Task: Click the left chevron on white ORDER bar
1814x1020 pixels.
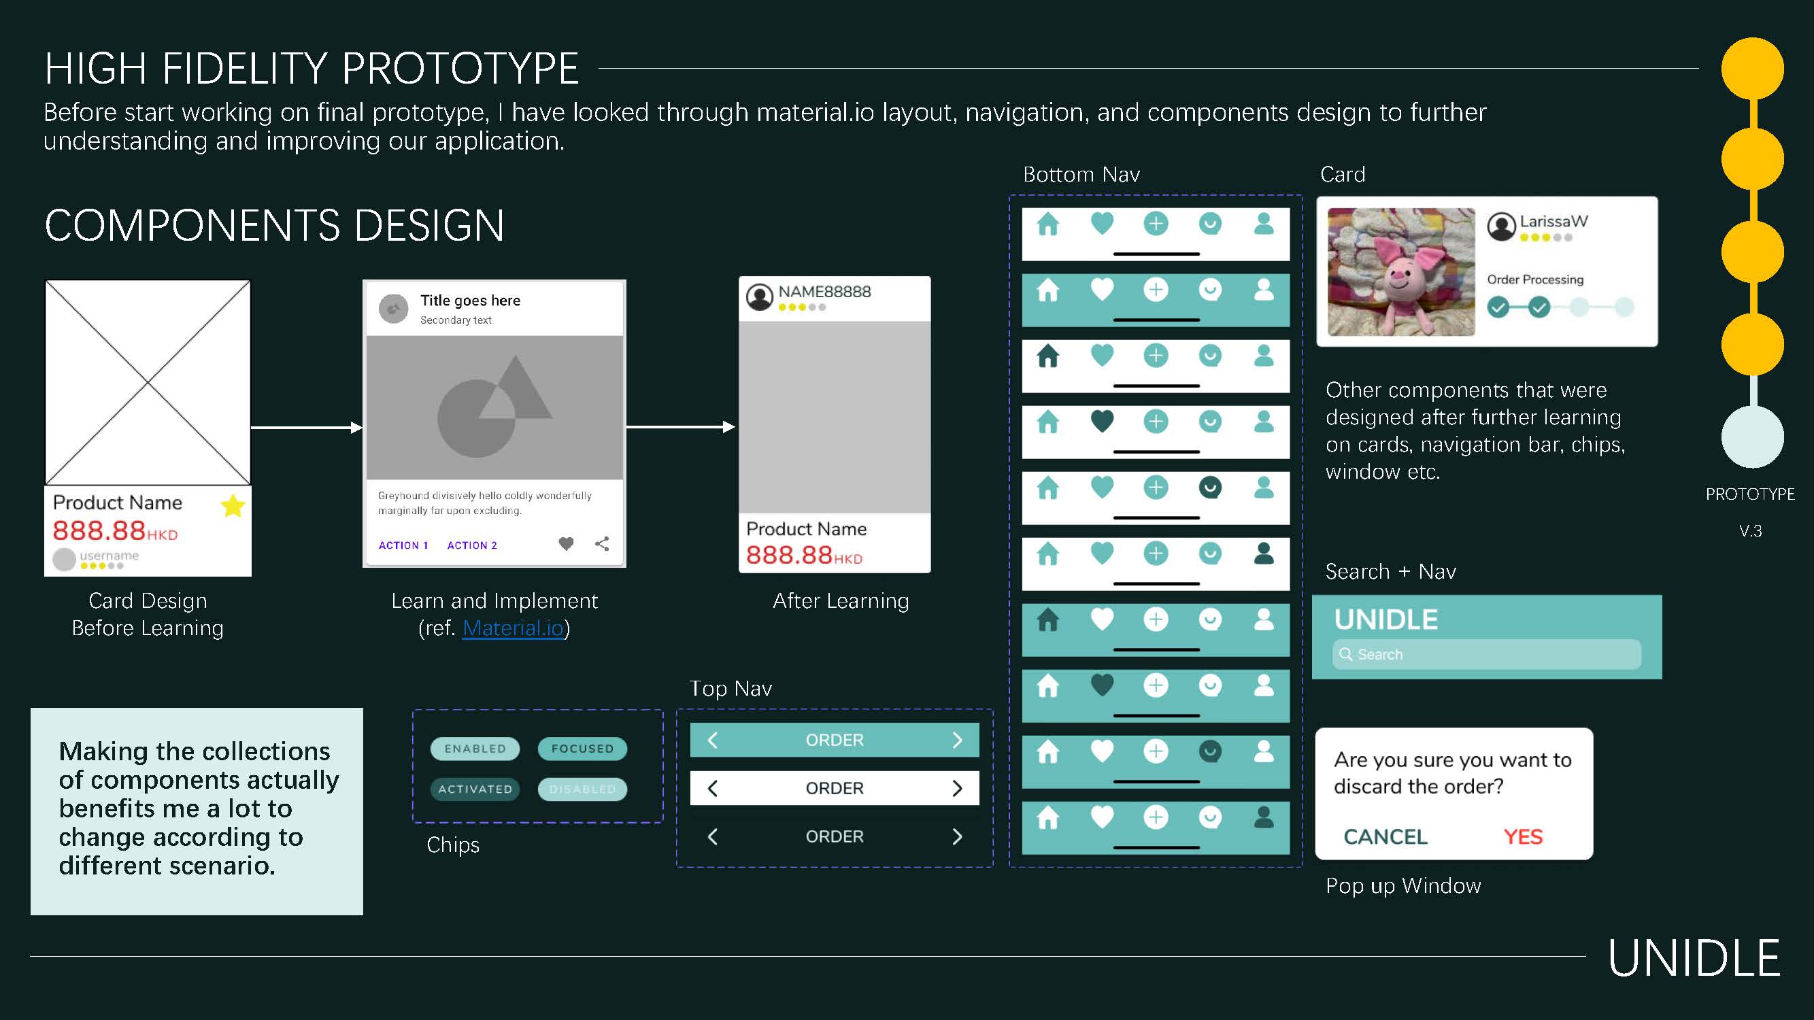Action: (713, 787)
